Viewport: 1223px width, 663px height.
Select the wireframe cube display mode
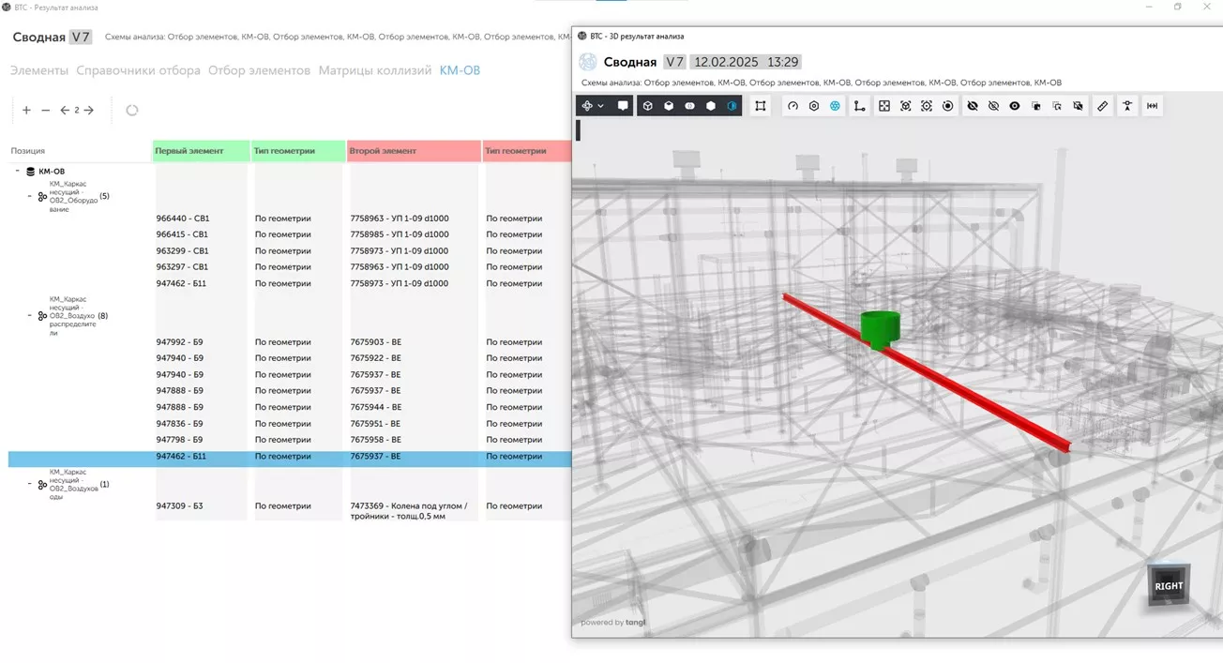click(647, 106)
